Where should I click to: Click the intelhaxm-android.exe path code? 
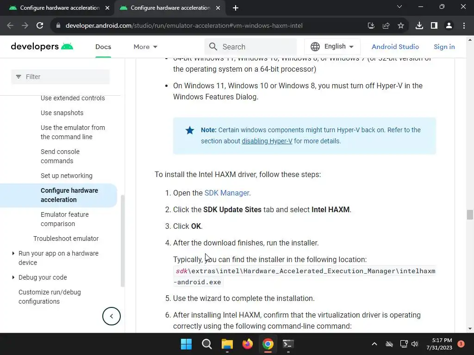pos(304,276)
